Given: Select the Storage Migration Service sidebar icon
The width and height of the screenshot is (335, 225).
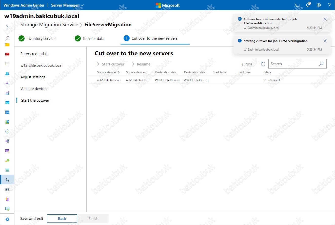Looking at the screenshot, I should click(x=7, y=180).
